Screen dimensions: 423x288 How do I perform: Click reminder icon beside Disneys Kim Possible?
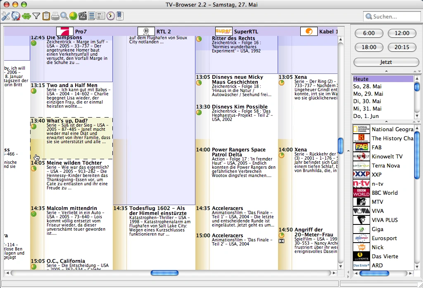[x=199, y=112]
